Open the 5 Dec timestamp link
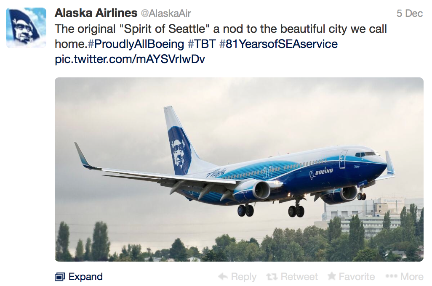432x286 pixels. coord(409,13)
